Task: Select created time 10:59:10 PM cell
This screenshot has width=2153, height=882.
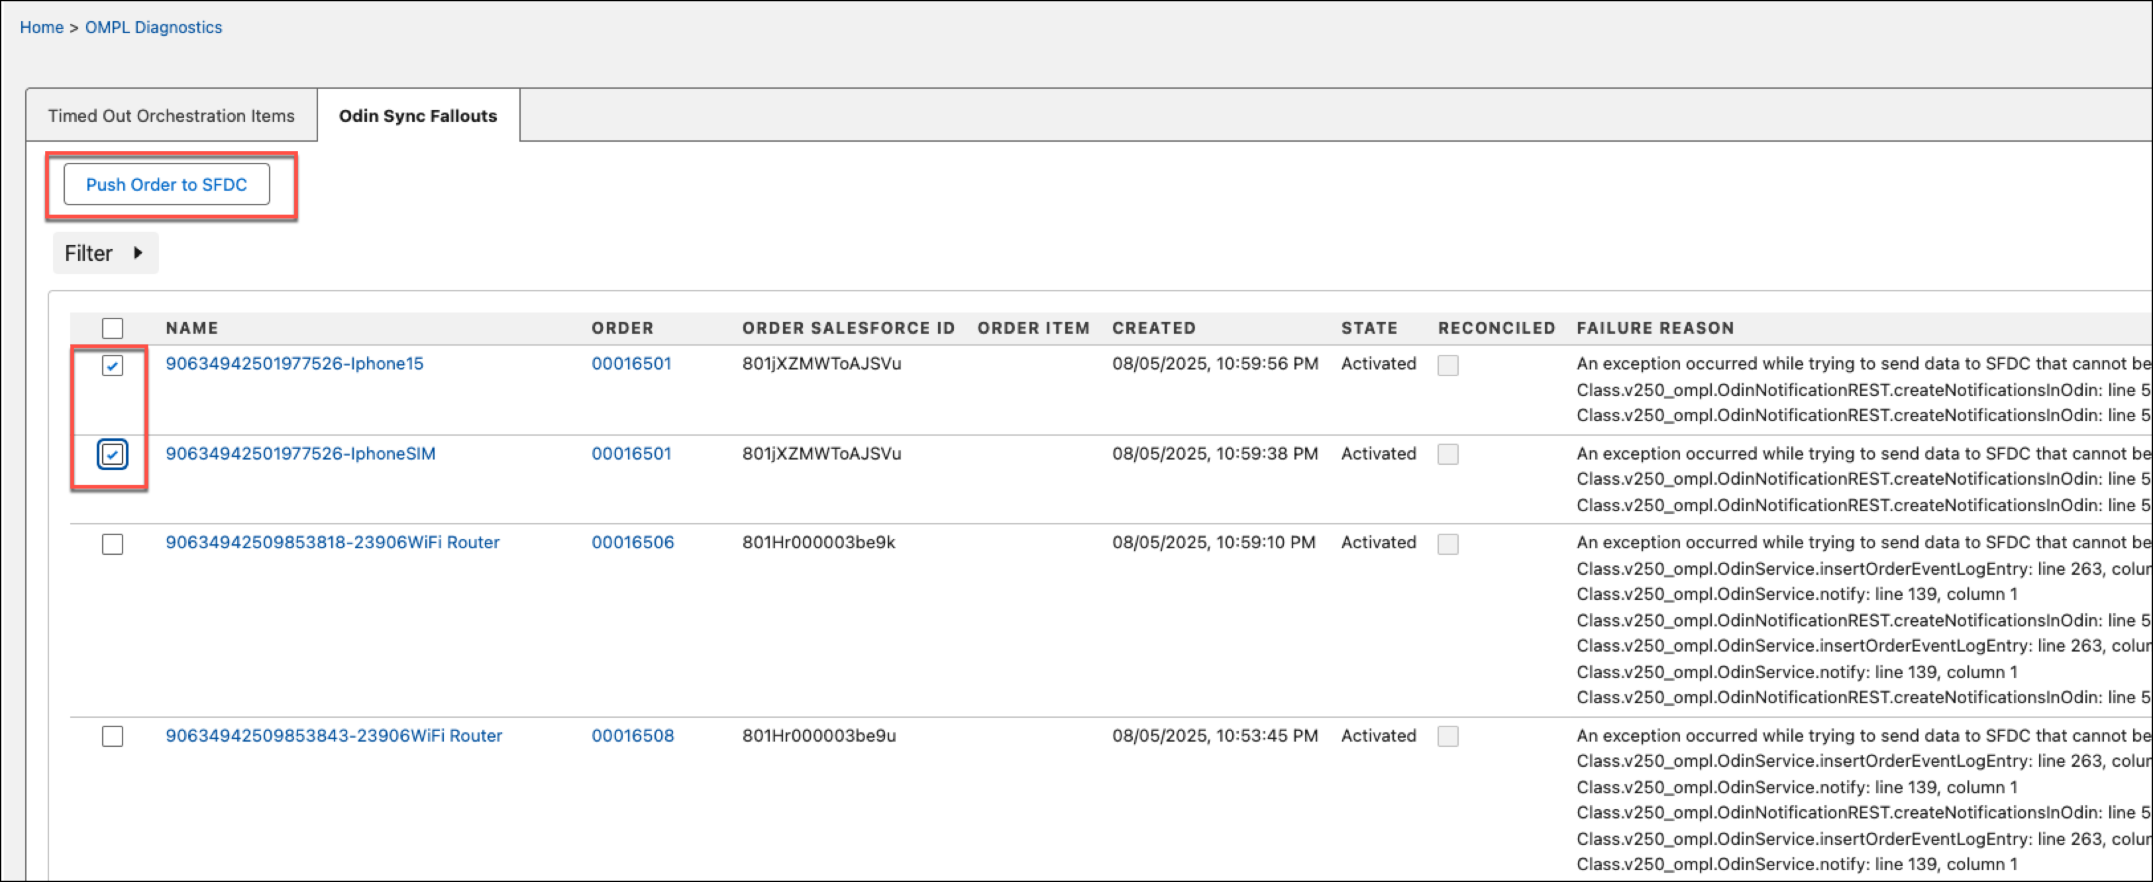Action: [x=1214, y=543]
